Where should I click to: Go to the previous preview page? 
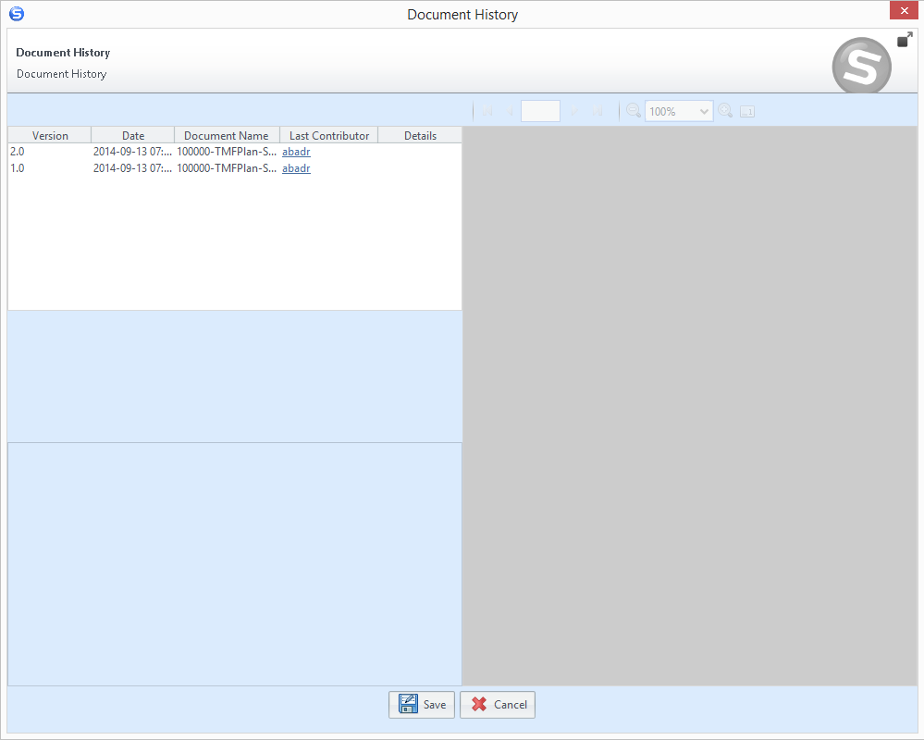510,111
